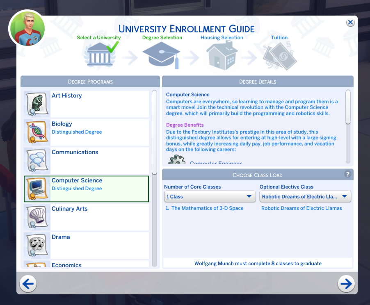The image size is (370, 305).
Task: Click the house Housing Selection icon
Action: [x=222, y=55]
